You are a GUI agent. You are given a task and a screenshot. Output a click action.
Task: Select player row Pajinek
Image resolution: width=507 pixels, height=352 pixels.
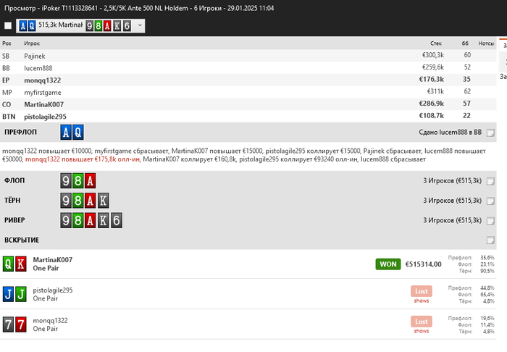248,56
